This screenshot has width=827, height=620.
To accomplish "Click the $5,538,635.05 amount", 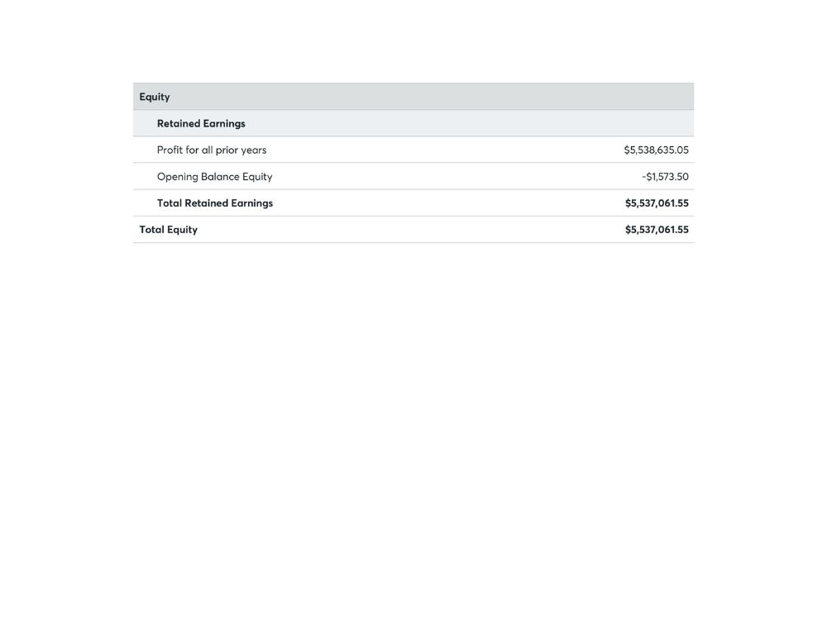I will point(656,150).
